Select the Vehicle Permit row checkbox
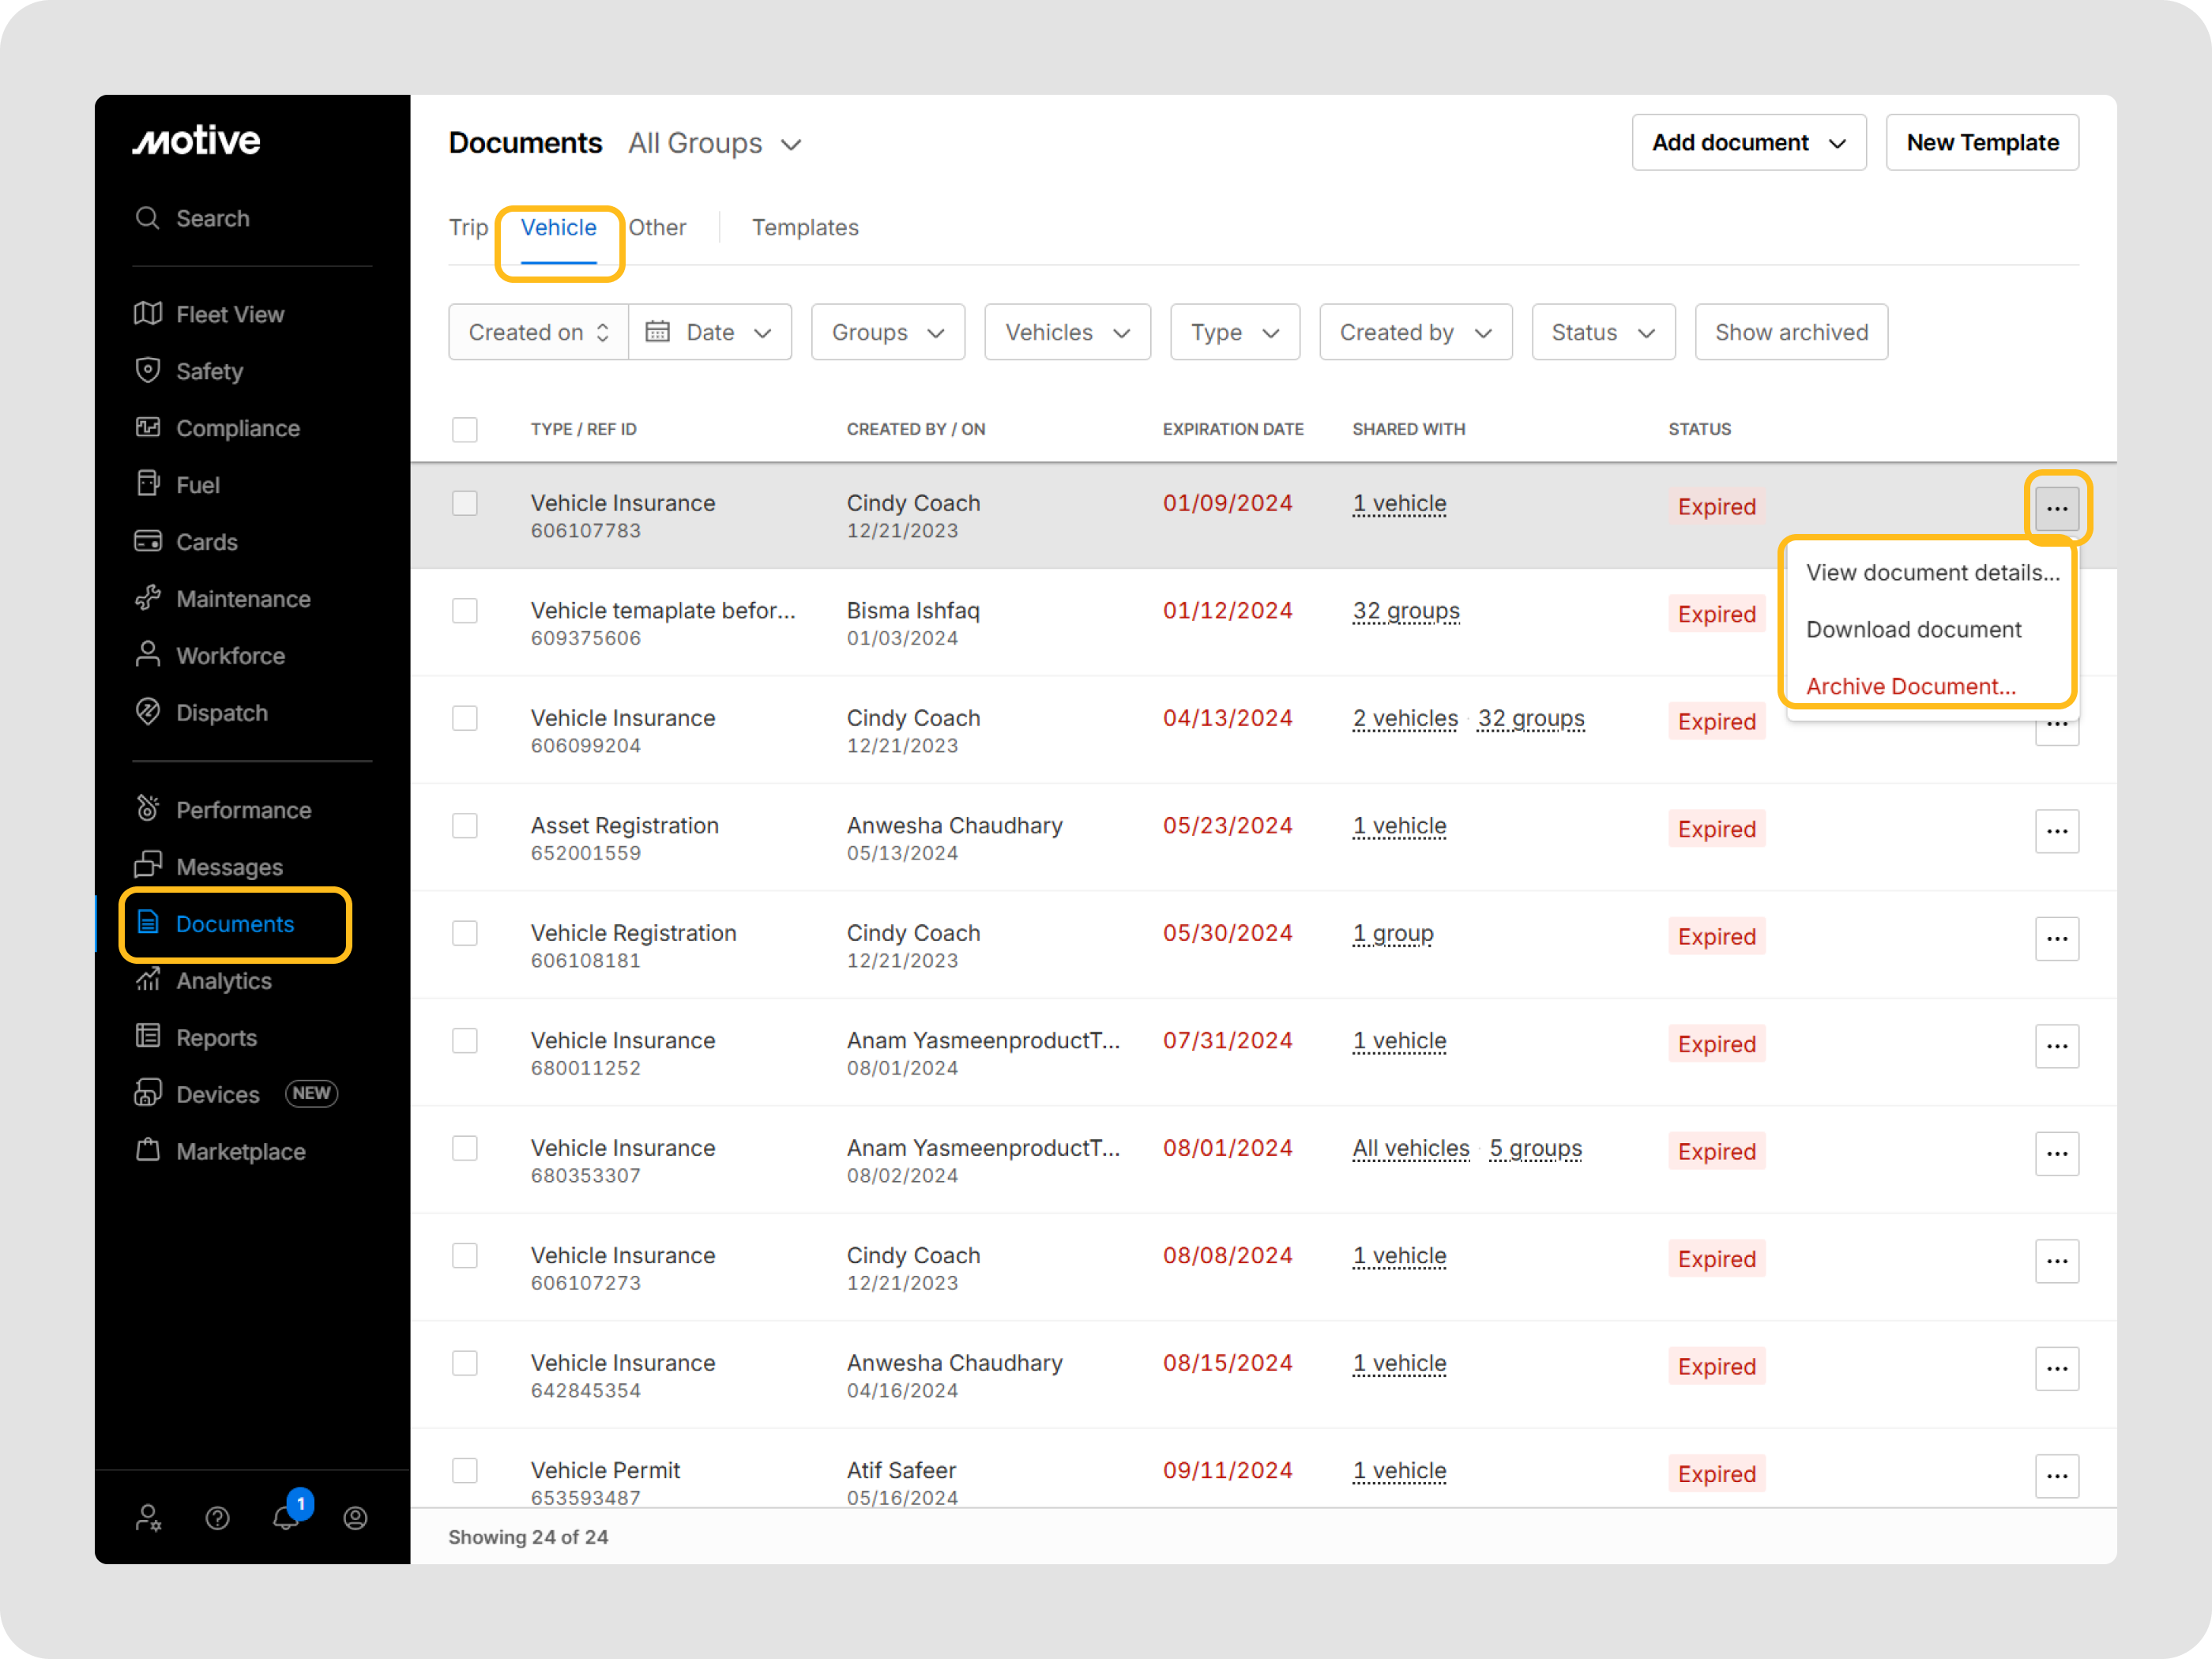 (465, 1470)
